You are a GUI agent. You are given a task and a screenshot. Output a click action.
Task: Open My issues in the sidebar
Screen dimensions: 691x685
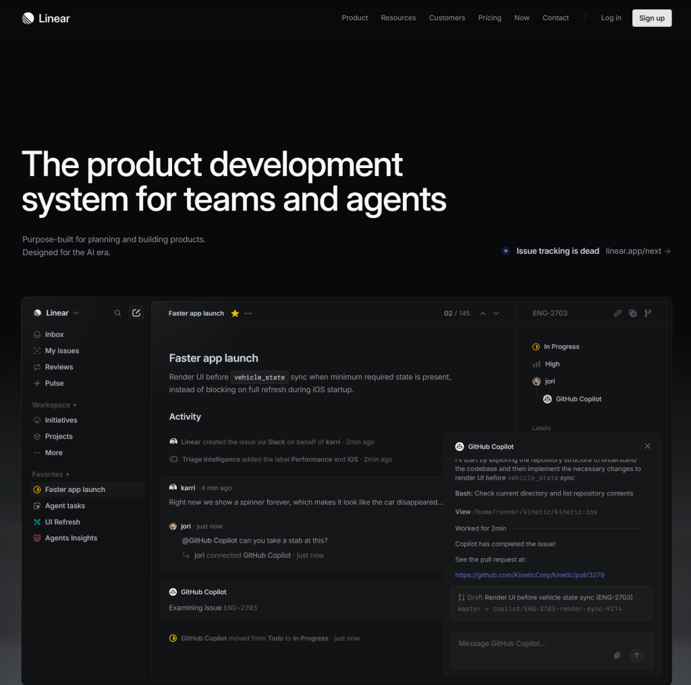(x=56, y=351)
